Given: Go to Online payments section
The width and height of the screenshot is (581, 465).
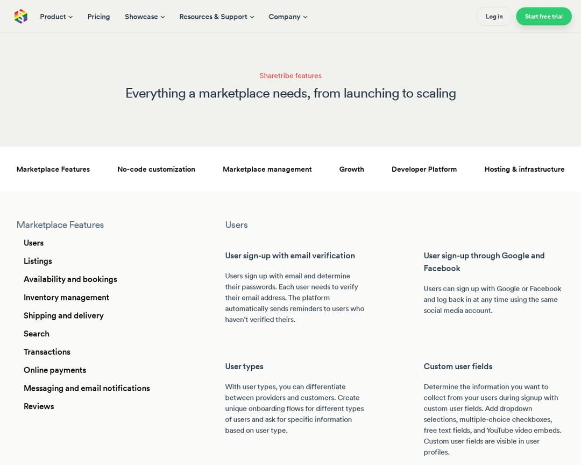Looking at the screenshot, I should click(x=55, y=370).
